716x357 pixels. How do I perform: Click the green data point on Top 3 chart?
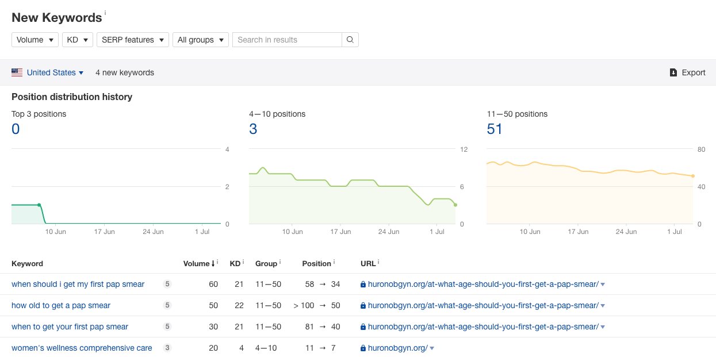39,205
